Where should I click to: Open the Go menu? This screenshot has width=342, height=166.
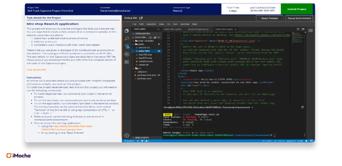169,24
